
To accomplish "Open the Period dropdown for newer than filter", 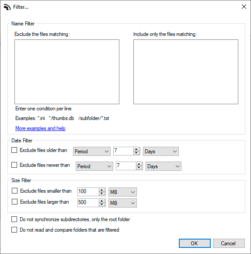I will (x=94, y=166).
